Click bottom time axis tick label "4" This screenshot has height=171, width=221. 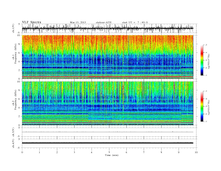point(92,152)
